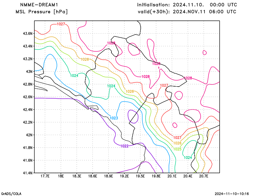The height and width of the screenshot is (196, 254).
Task: Click the red 1027 label at the map's top
Action: pos(61,24)
